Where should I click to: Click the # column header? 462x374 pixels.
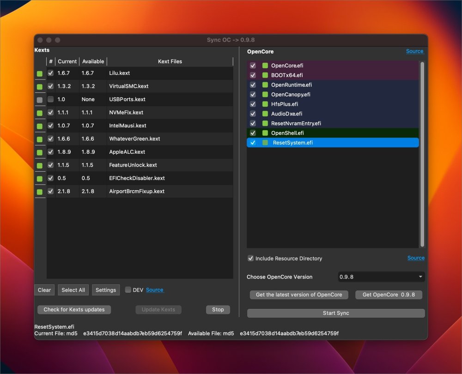click(x=51, y=61)
